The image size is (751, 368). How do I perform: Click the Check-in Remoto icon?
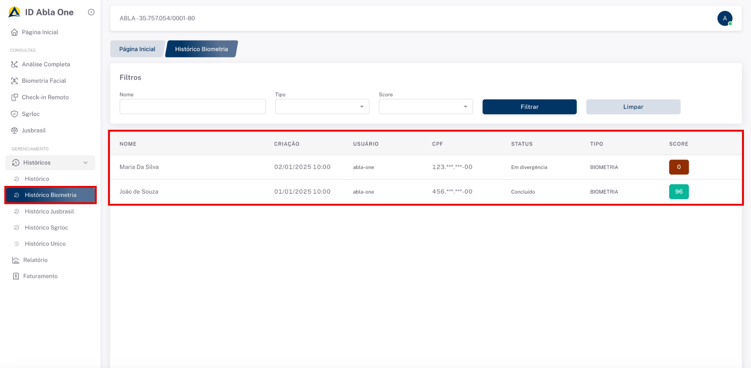[15, 97]
